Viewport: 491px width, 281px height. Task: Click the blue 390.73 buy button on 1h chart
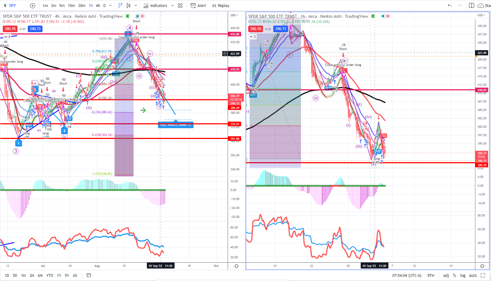[x=280, y=29]
